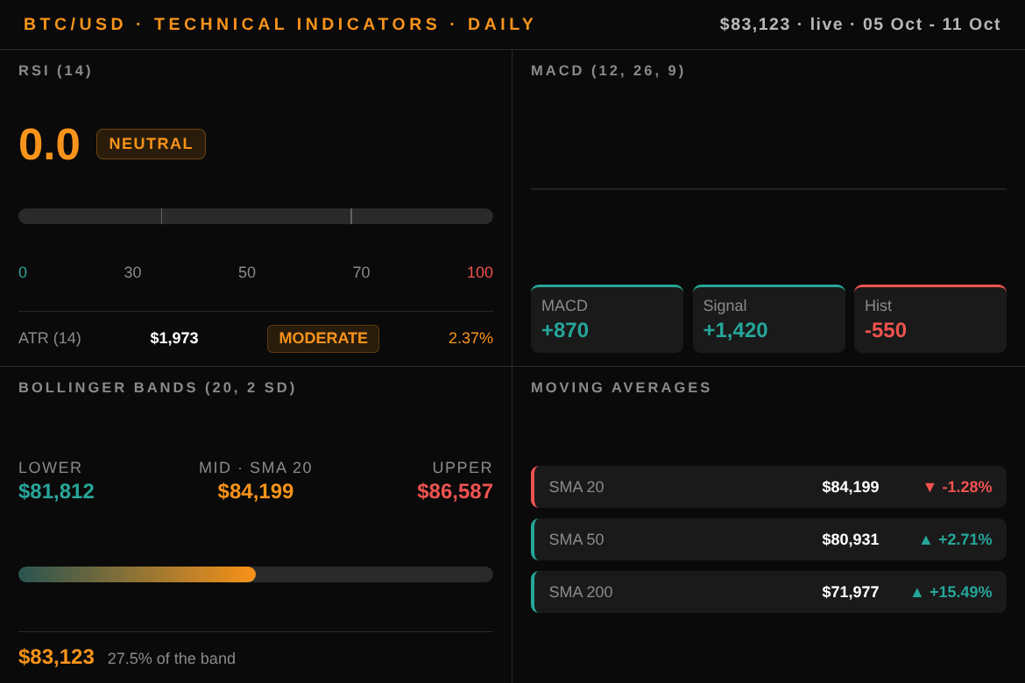Click the SMA 50 up arrow icon

926,540
